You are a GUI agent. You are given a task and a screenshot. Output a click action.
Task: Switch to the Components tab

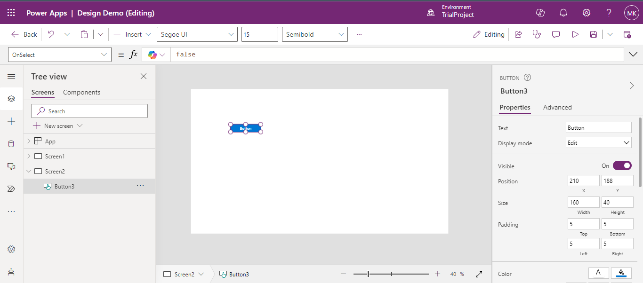coord(81,92)
